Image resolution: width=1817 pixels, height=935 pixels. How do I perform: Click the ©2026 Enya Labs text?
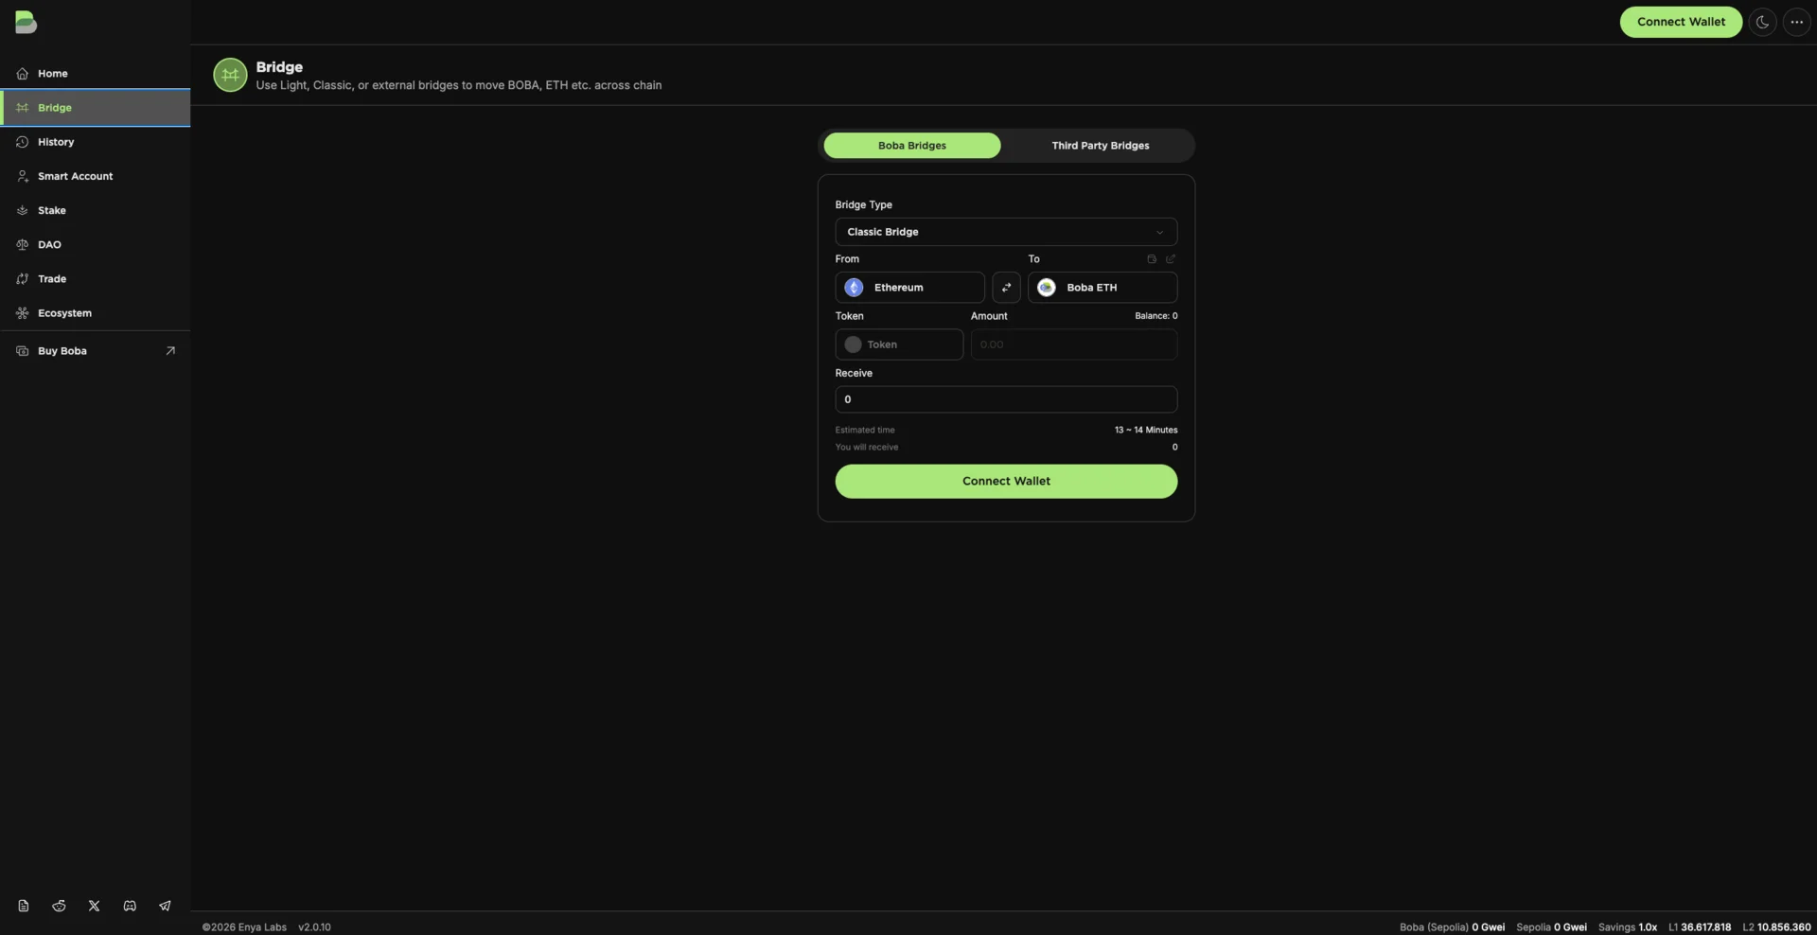[244, 927]
